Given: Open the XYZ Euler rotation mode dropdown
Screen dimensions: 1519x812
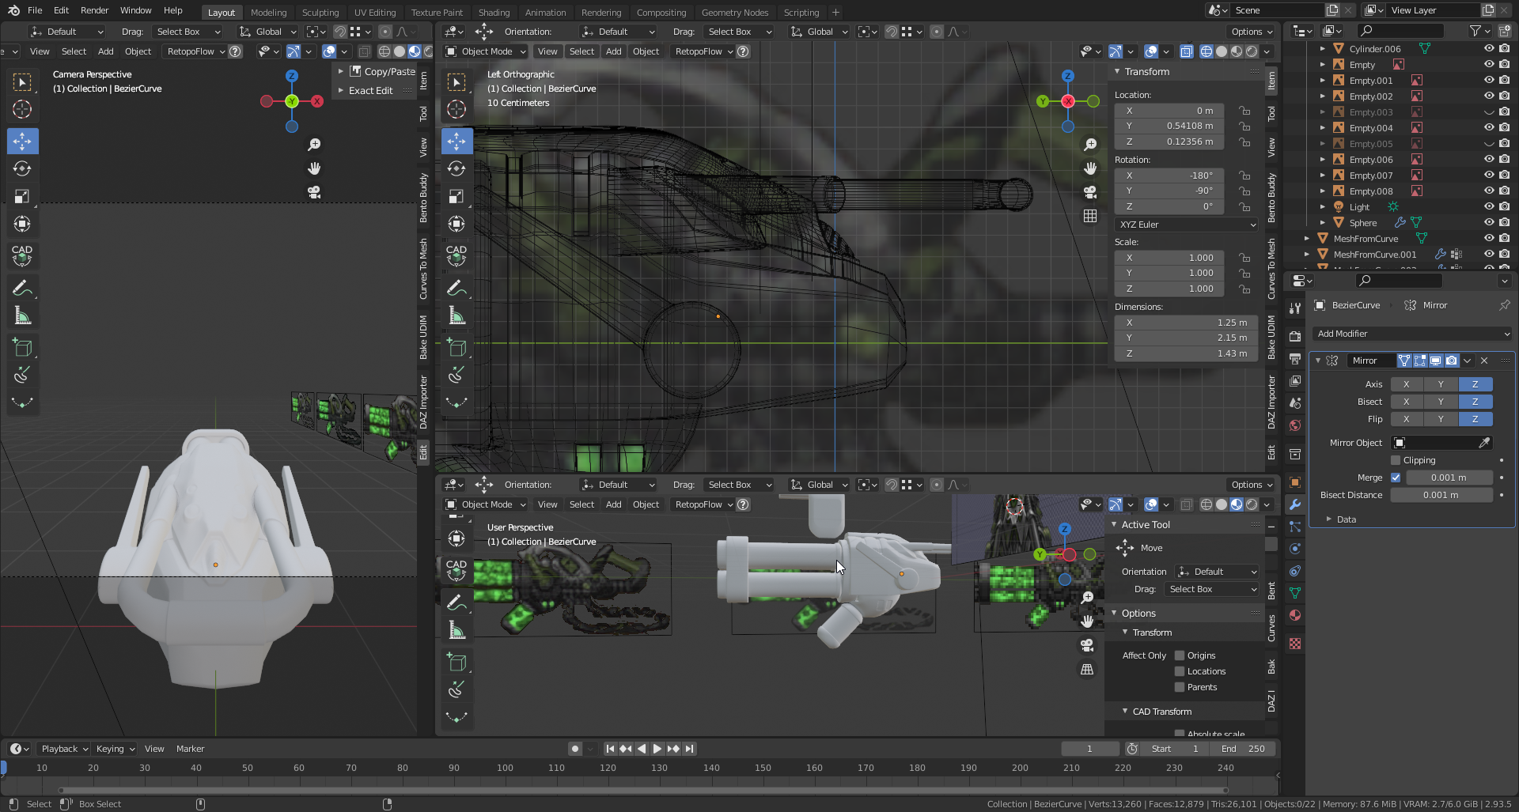Looking at the screenshot, I should click(1185, 225).
